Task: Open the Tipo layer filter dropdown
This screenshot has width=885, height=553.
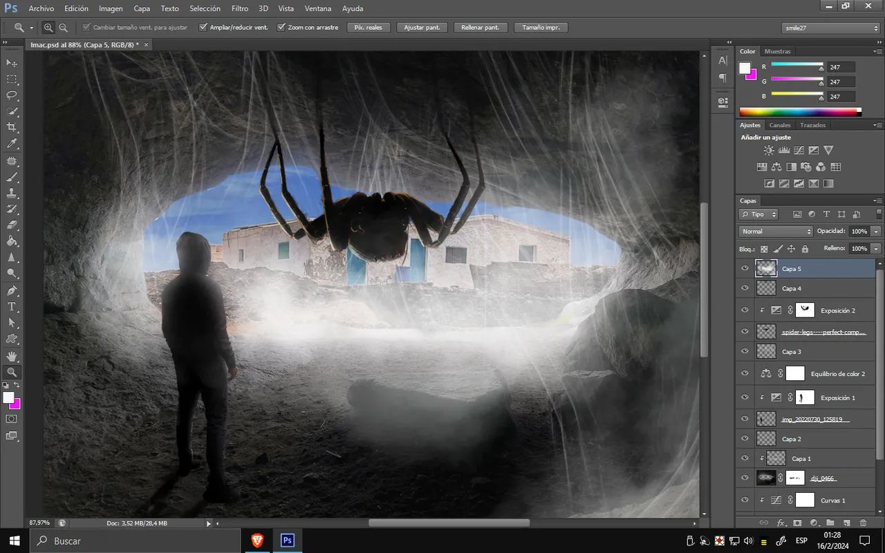Action: pyautogui.click(x=758, y=214)
